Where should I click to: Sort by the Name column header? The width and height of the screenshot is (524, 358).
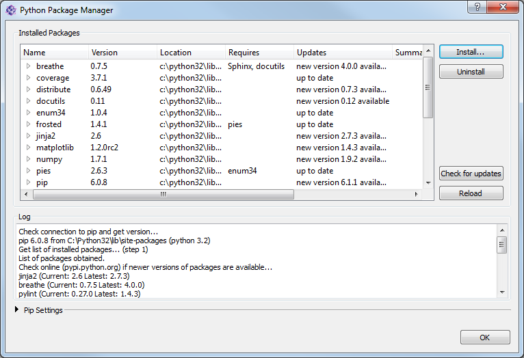[55, 53]
